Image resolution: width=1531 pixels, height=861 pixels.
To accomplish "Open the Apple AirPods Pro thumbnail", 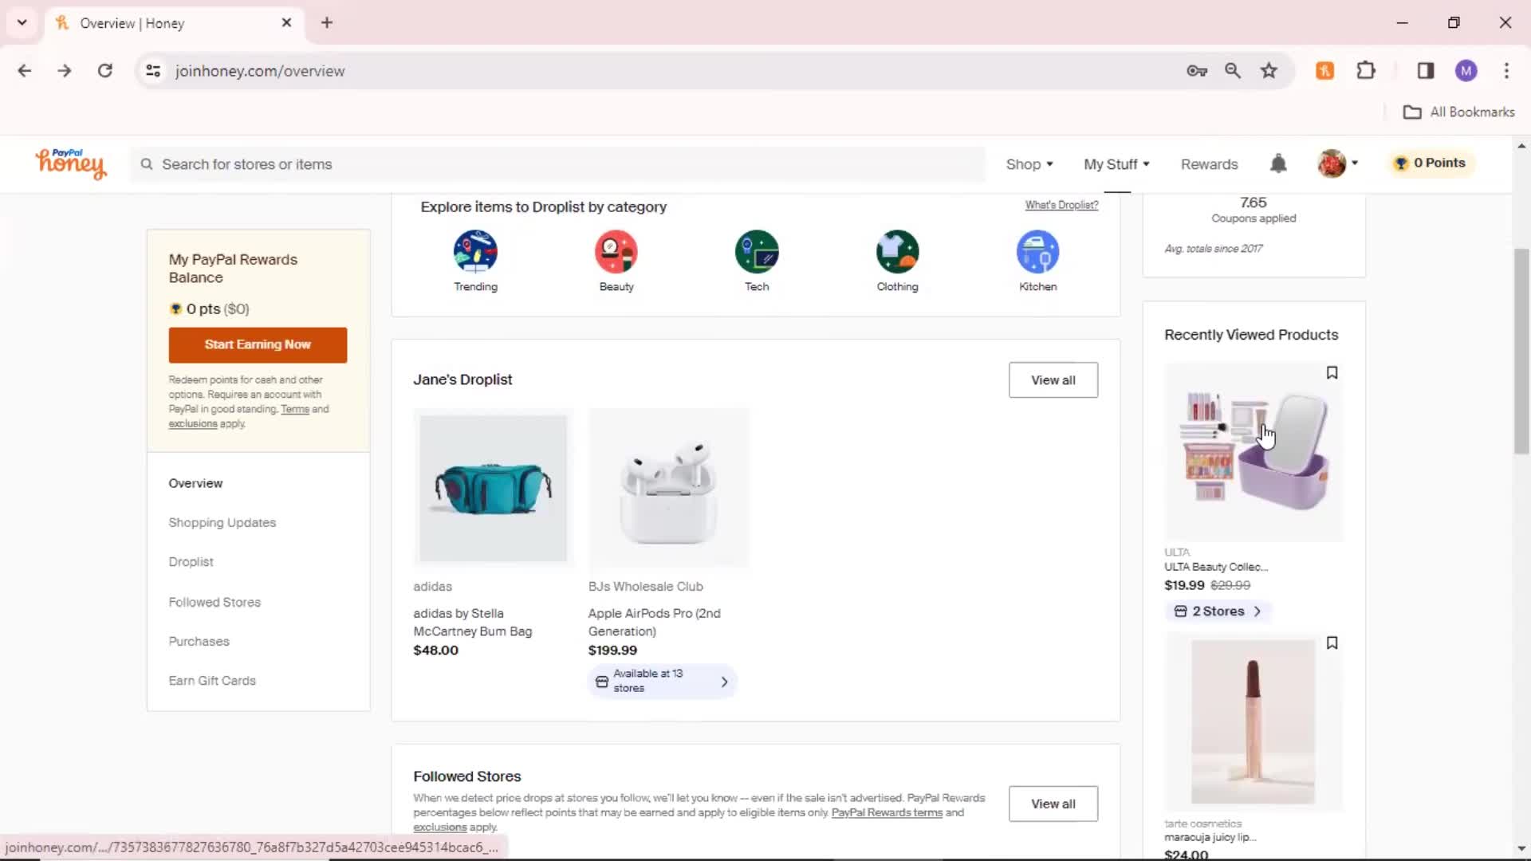I will (x=668, y=488).
